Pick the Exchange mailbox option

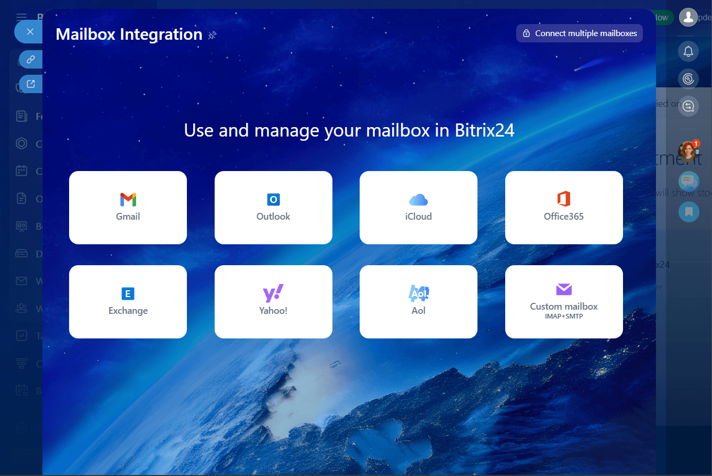[128, 302]
